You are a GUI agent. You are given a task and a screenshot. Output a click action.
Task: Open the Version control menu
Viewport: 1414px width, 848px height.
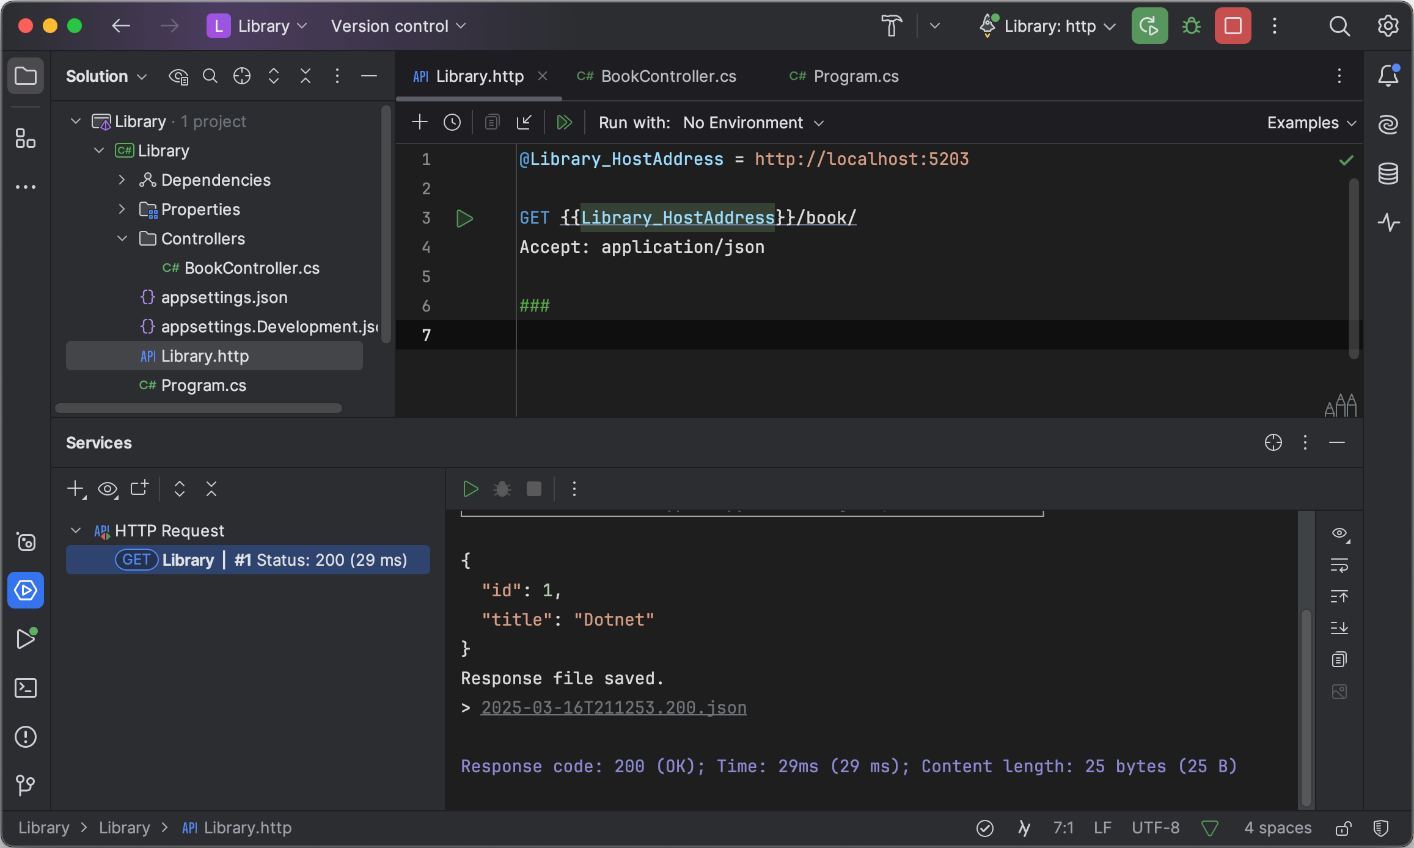(398, 26)
